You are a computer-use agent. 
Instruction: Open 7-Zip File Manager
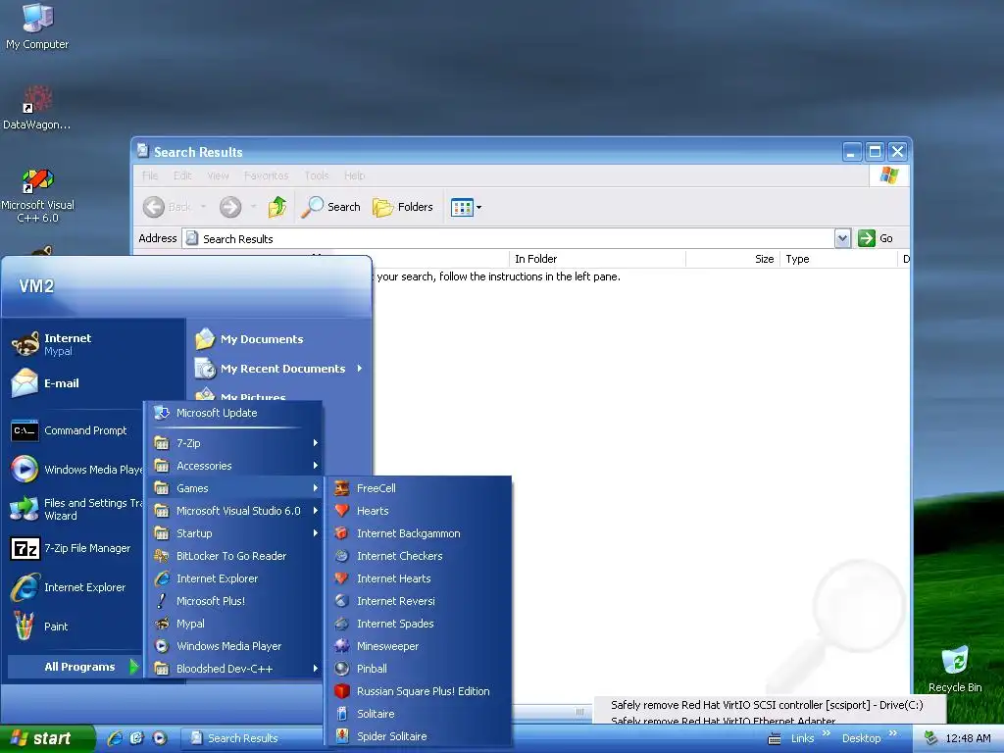point(75,548)
